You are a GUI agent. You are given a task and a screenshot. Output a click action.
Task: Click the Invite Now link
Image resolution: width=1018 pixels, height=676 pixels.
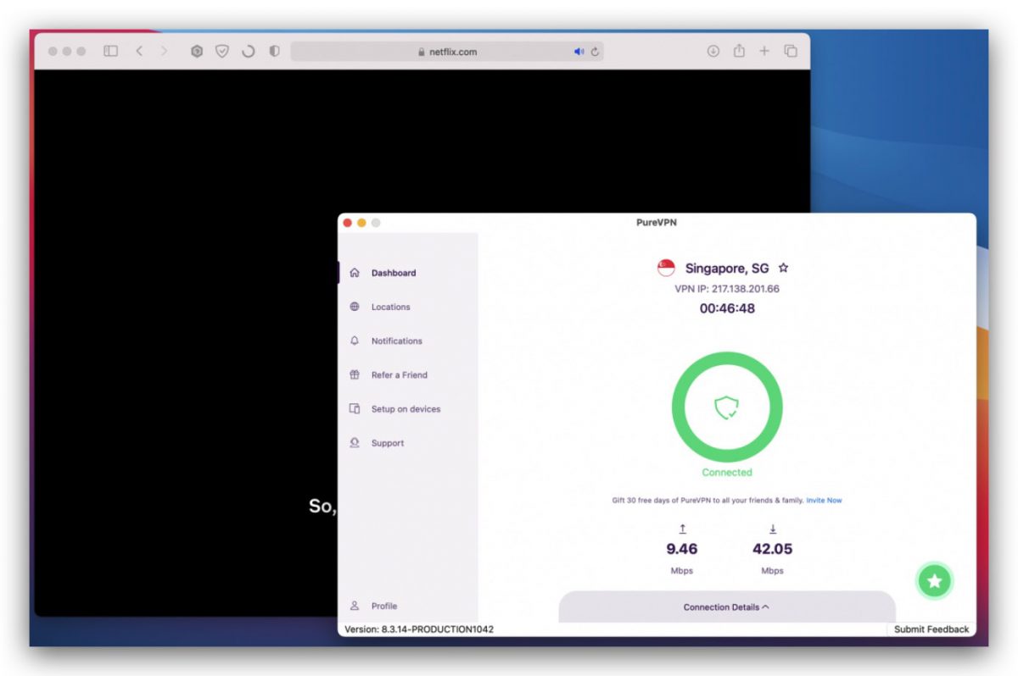[x=824, y=500]
